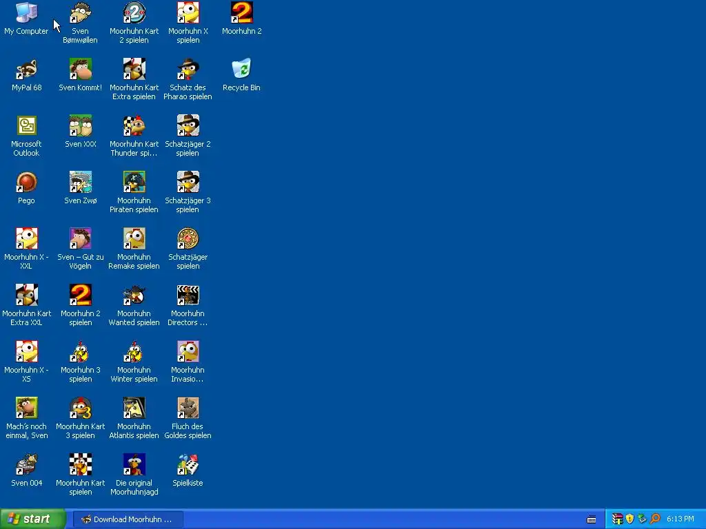Screen dimensions: 706x529
Task: Select Moorhuhn Kart Extra spielen icon
Action: (x=134, y=69)
